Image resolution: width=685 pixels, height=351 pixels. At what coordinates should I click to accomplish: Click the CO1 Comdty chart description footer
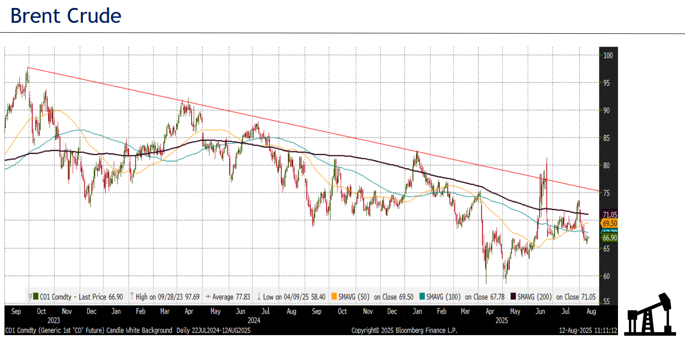[128, 330]
